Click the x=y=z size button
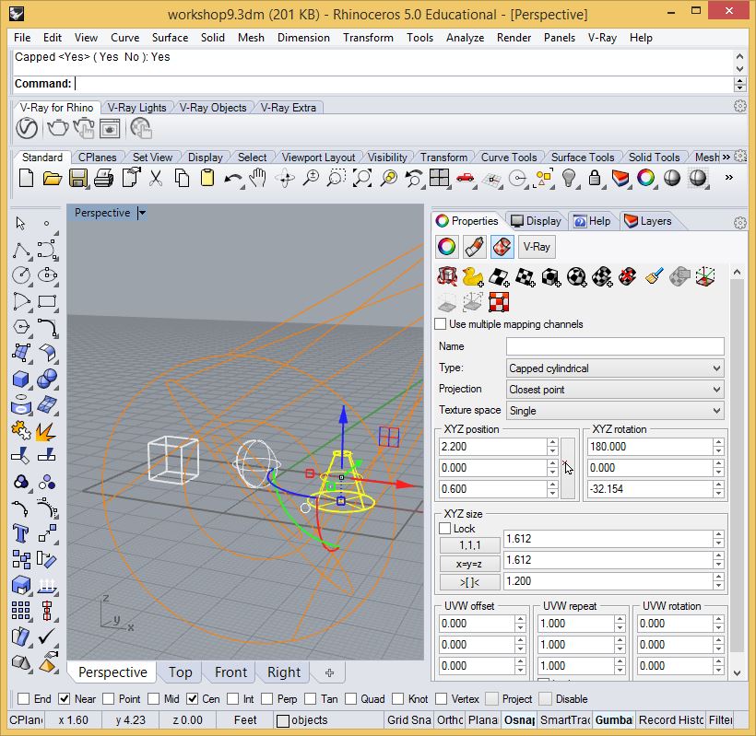 tap(469, 564)
